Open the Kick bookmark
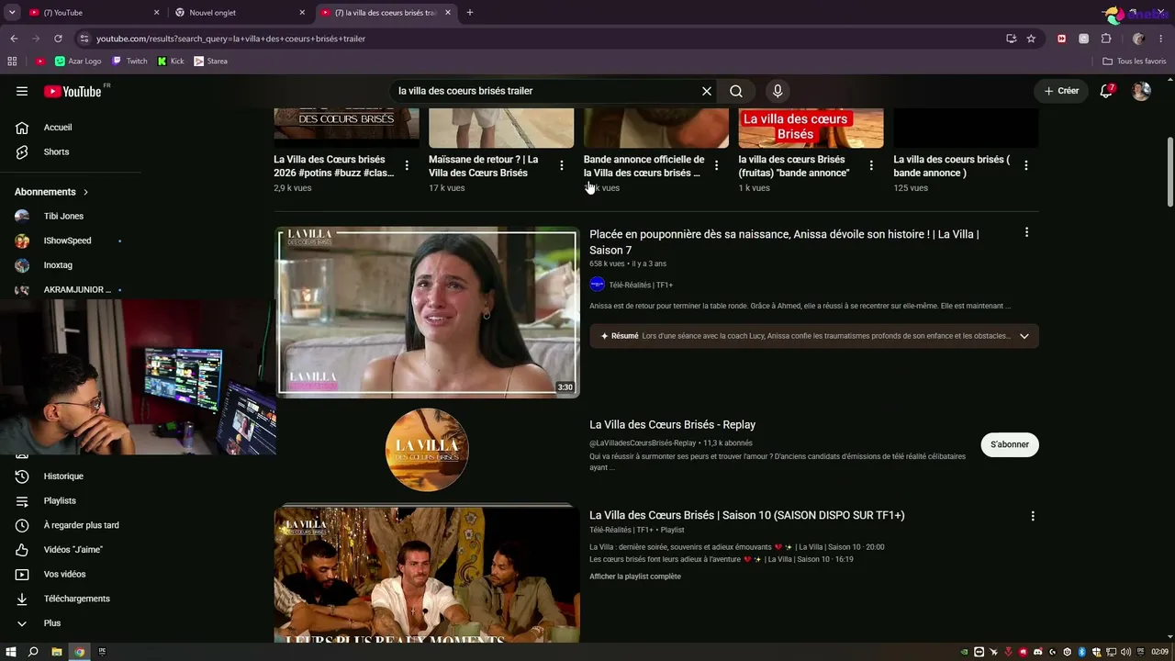This screenshot has width=1175, height=661. click(x=171, y=62)
